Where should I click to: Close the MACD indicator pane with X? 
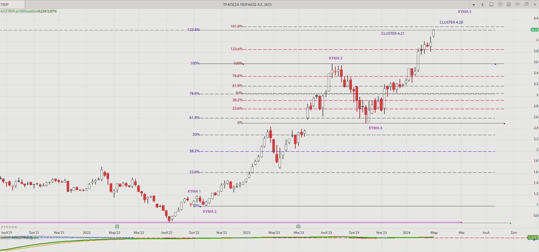tap(534, 240)
